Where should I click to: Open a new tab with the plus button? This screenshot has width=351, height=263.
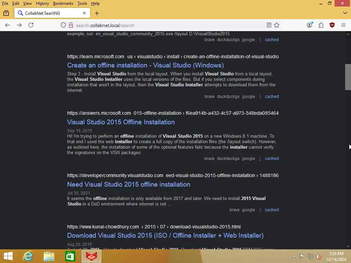coord(97,13)
